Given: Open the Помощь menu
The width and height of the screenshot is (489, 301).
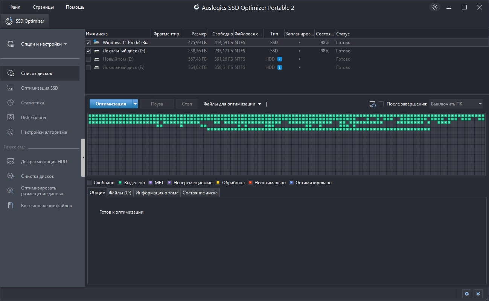Looking at the screenshot, I should [75, 7].
